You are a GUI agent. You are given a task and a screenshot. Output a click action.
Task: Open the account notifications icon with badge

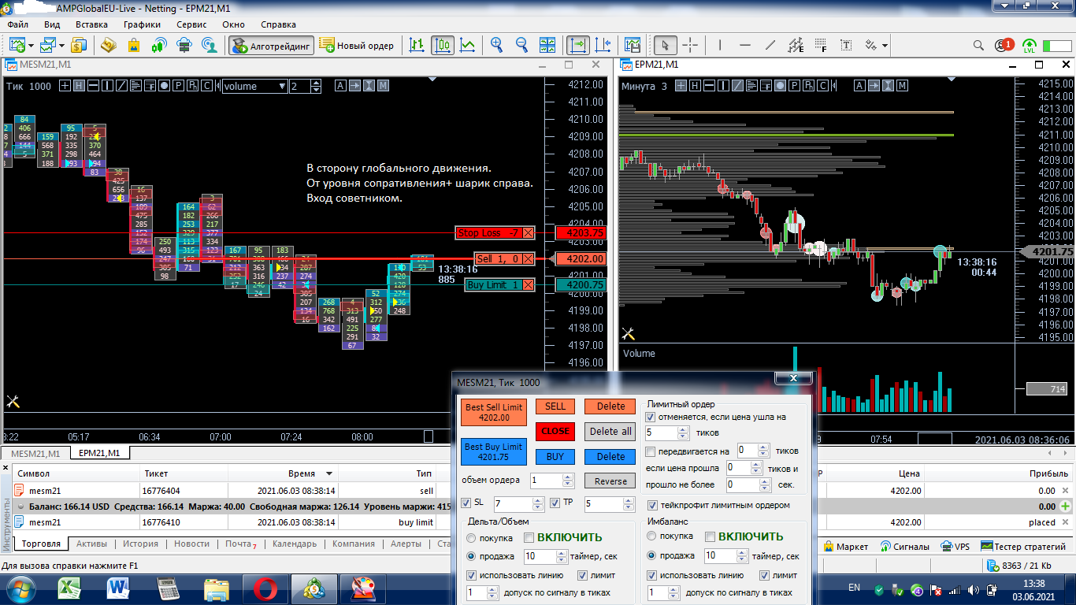pyautogui.click(x=1004, y=45)
